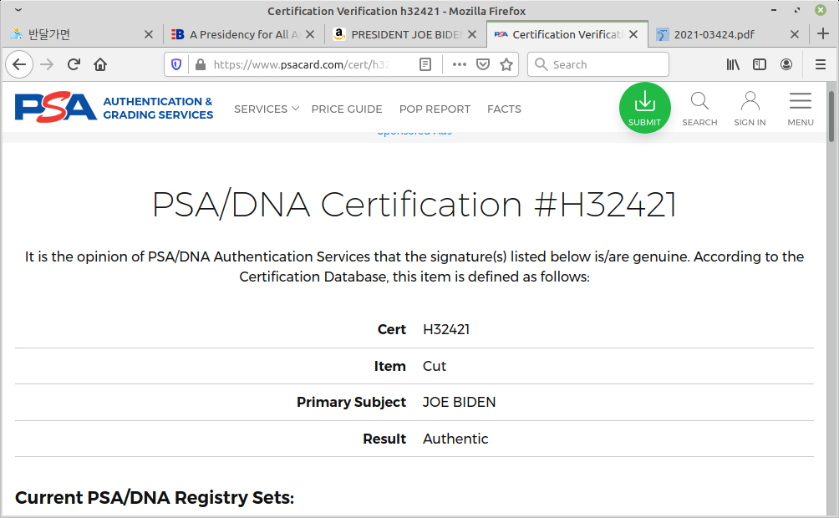
Task: Bookmark this page with star
Action: click(506, 65)
